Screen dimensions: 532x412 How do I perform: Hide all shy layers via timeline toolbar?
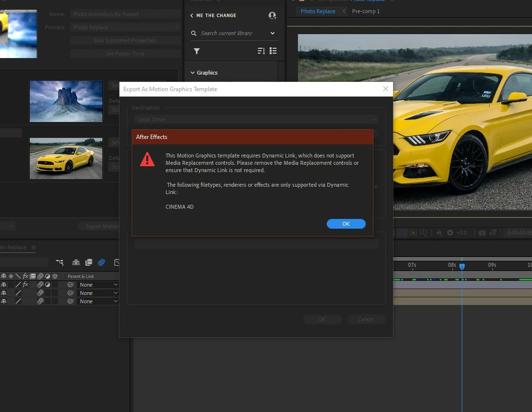point(76,262)
